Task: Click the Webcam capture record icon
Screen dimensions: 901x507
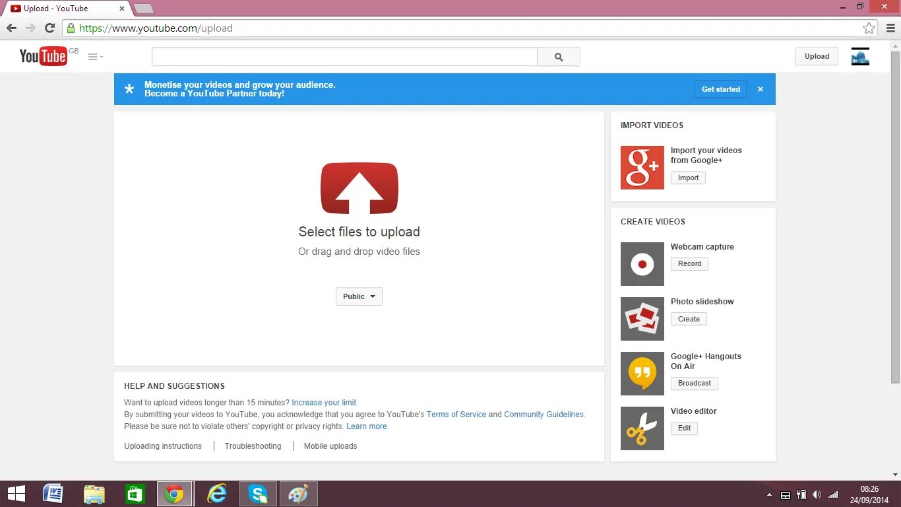Action: click(642, 264)
